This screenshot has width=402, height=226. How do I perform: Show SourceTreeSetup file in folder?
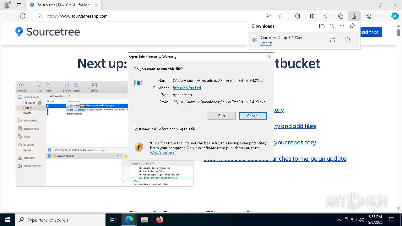point(333,40)
